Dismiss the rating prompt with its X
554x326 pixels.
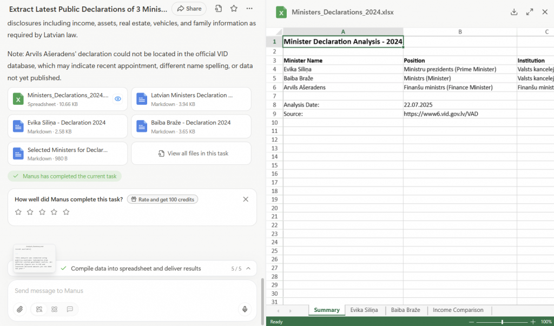(x=246, y=199)
